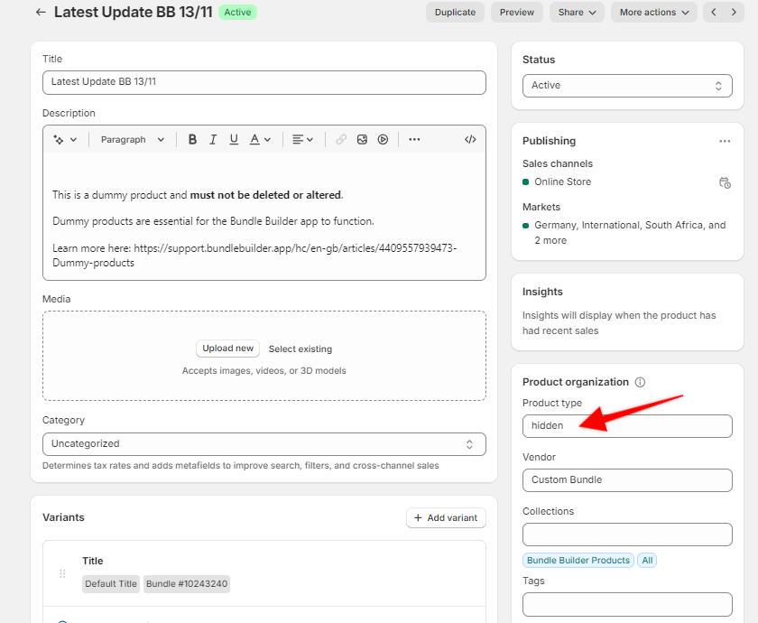Click the insert image icon
Screen dimensions: 758x623
pos(362,140)
